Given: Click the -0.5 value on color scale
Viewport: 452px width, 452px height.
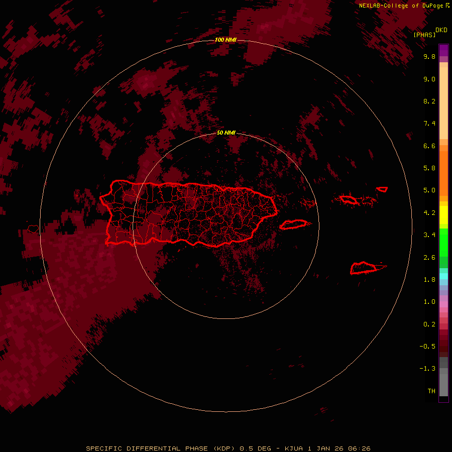Looking at the screenshot, I should point(427,347).
